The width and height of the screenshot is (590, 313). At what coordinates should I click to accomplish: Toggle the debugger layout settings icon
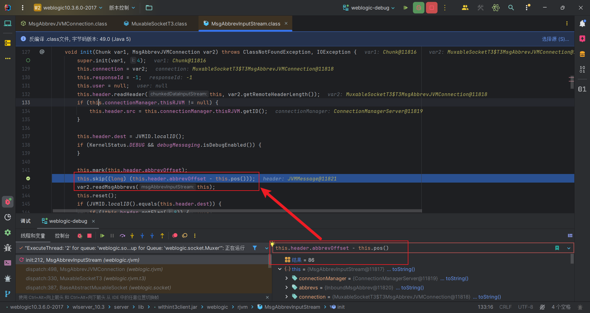tap(570, 236)
